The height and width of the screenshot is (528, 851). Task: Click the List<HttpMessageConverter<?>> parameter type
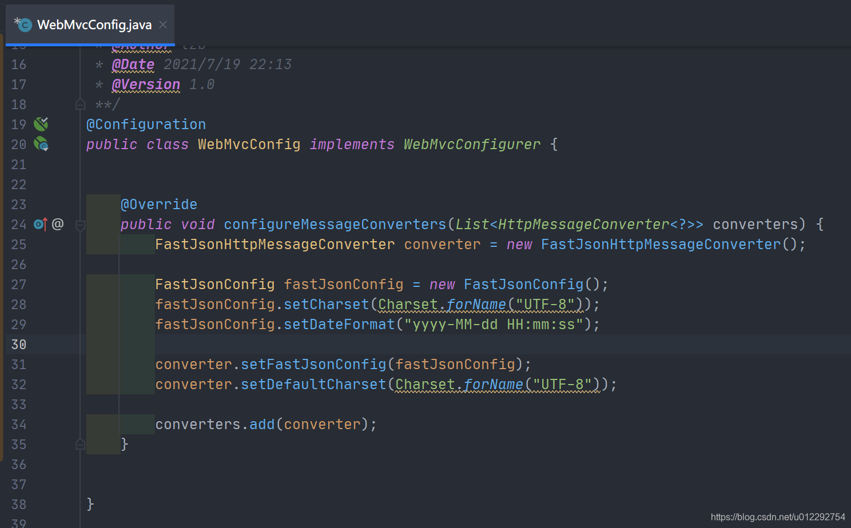coord(579,224)
